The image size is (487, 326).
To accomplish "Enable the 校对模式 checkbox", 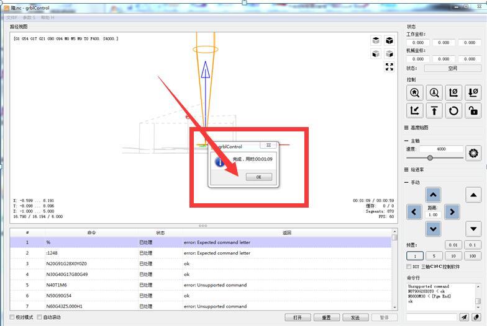I will pyautogui.click(x=12, y=317).
